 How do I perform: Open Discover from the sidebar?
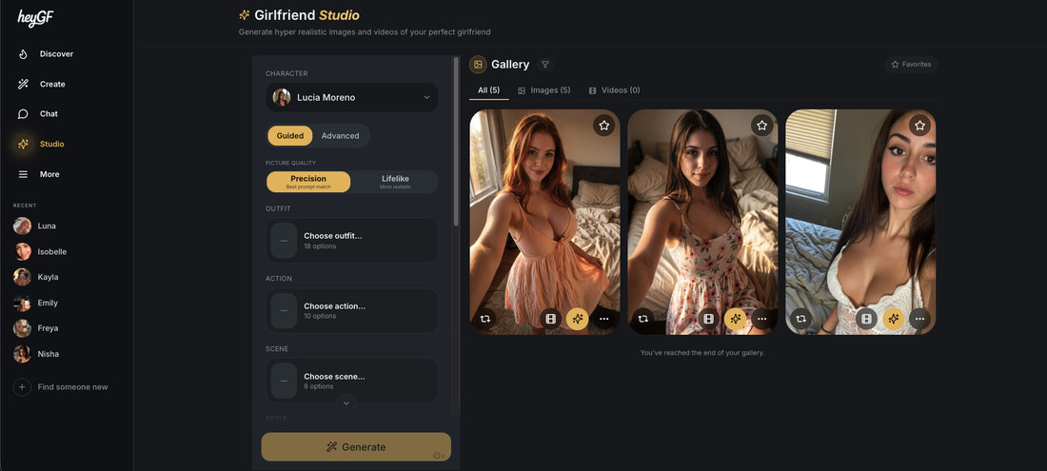[56, 54]
